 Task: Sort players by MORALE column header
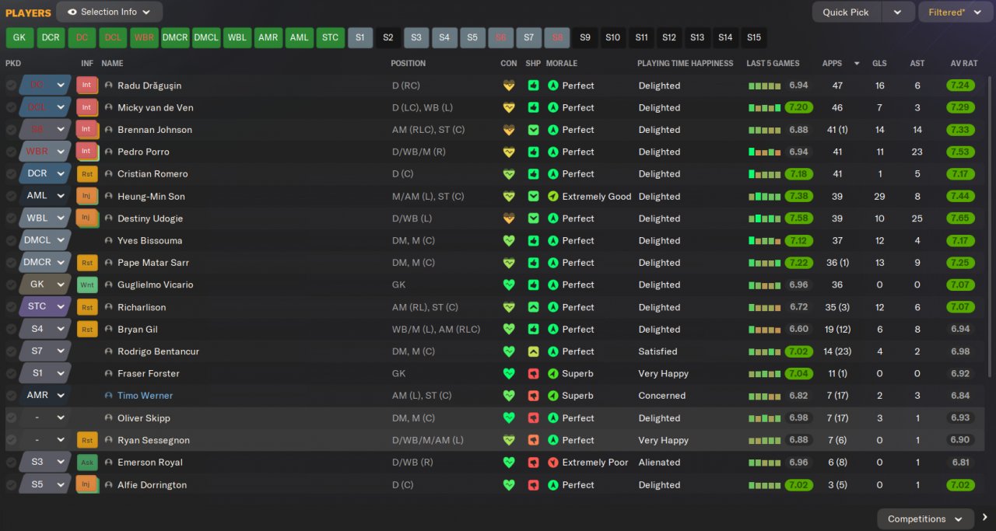[562, 63]
